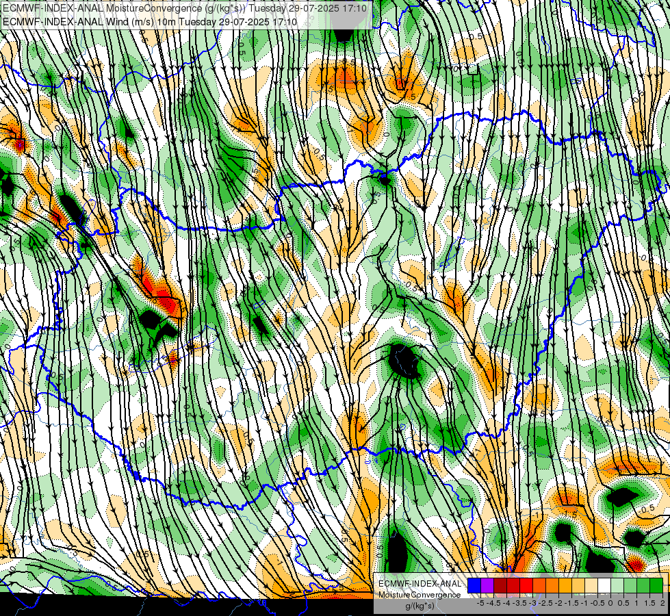The width and height of the screenshot is (670, 616).
Task: Select the orange-red swatch between -3 and -2.5
Action: click(539, 585)
